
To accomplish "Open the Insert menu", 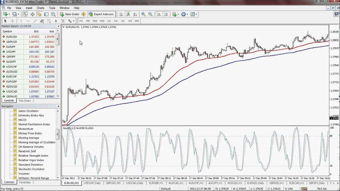I will point(29,8).
